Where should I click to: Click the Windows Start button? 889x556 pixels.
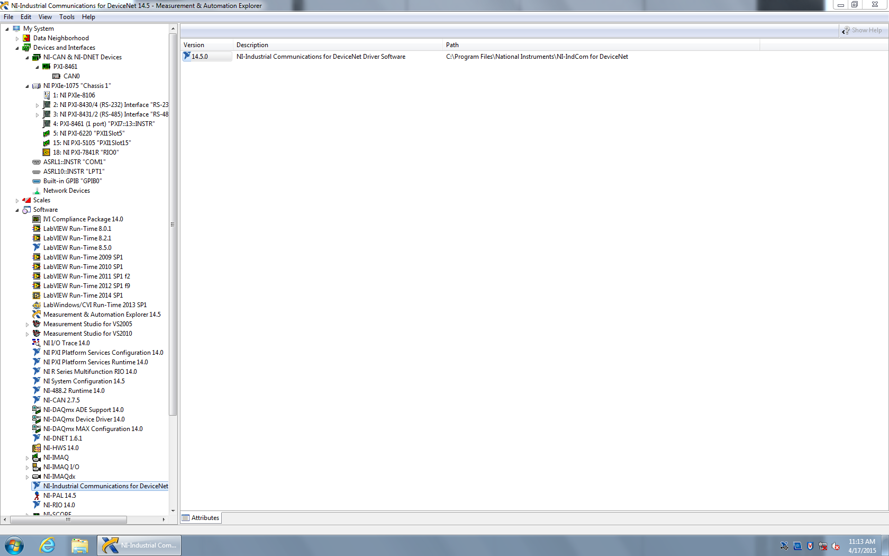[x=14, y=545]
